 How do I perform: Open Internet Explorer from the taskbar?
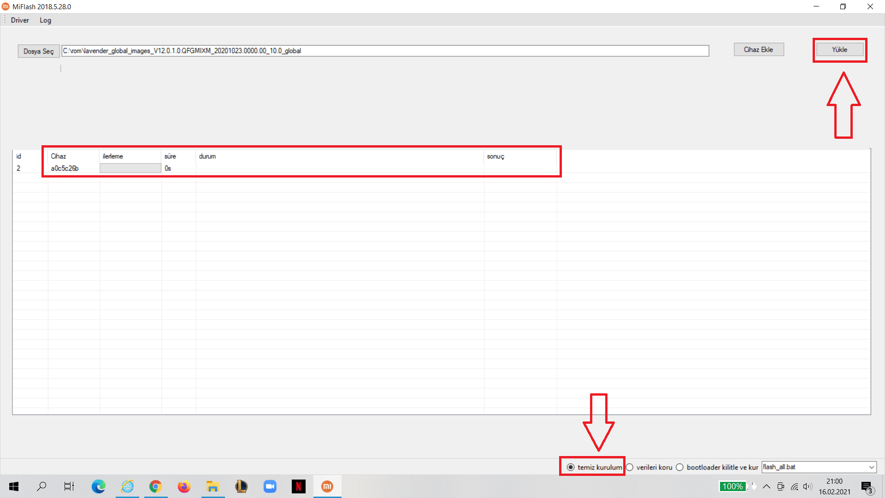click(x=127, y=486)
